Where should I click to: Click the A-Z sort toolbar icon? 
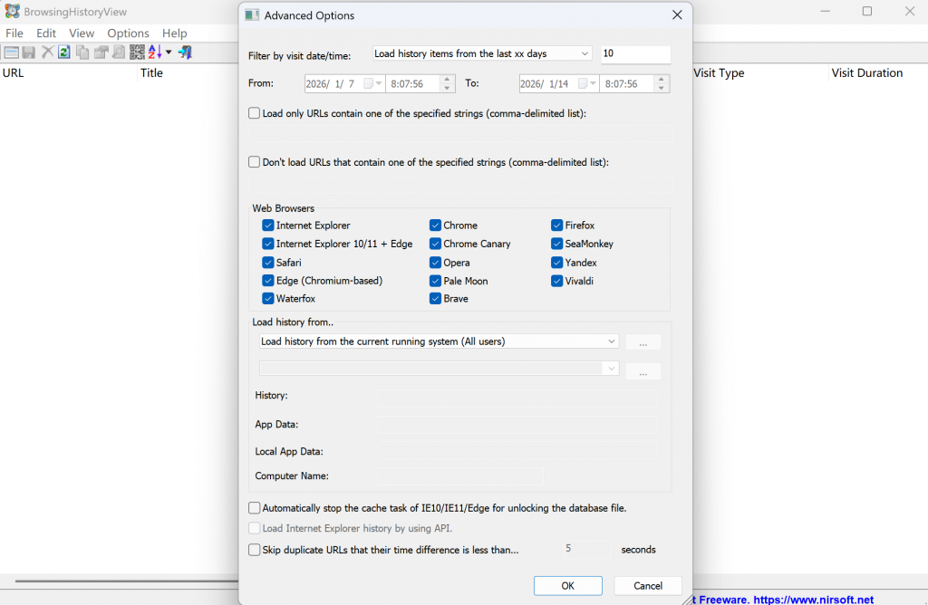click(x=155, y=53)
